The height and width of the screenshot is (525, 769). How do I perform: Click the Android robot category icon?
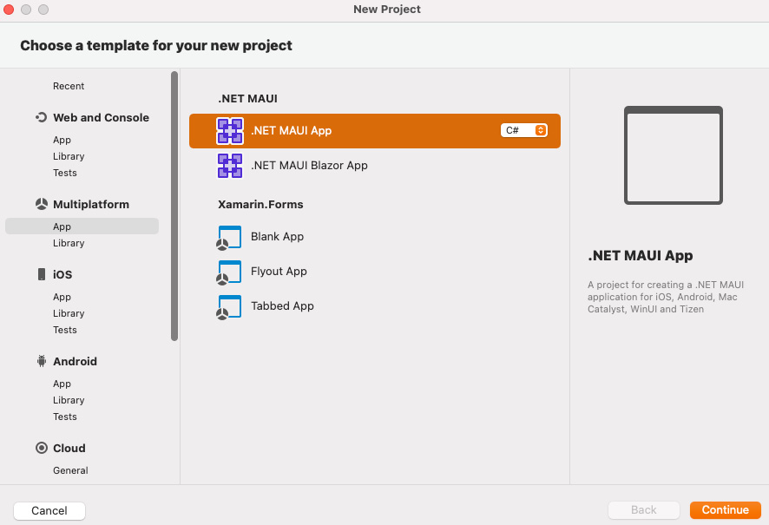pos(42,361)
